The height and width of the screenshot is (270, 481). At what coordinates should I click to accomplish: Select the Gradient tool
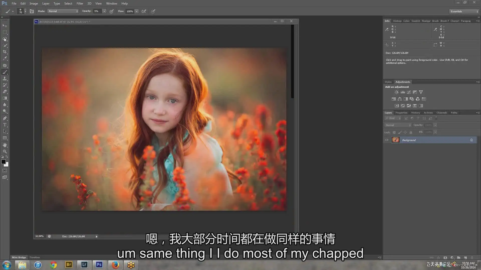point(5,98)
